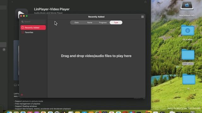Click "Support picture-in-picture mode" line
Viewport: 202px width, 113px height.
coord(28,101)
